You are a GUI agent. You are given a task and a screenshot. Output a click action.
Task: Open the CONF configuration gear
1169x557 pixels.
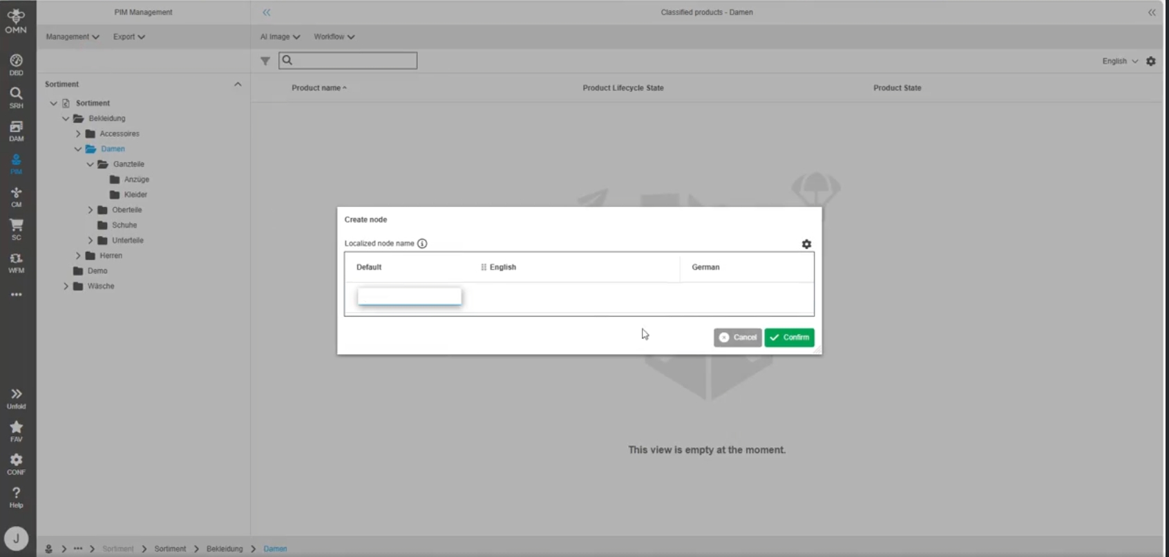[x=16, y=464]
